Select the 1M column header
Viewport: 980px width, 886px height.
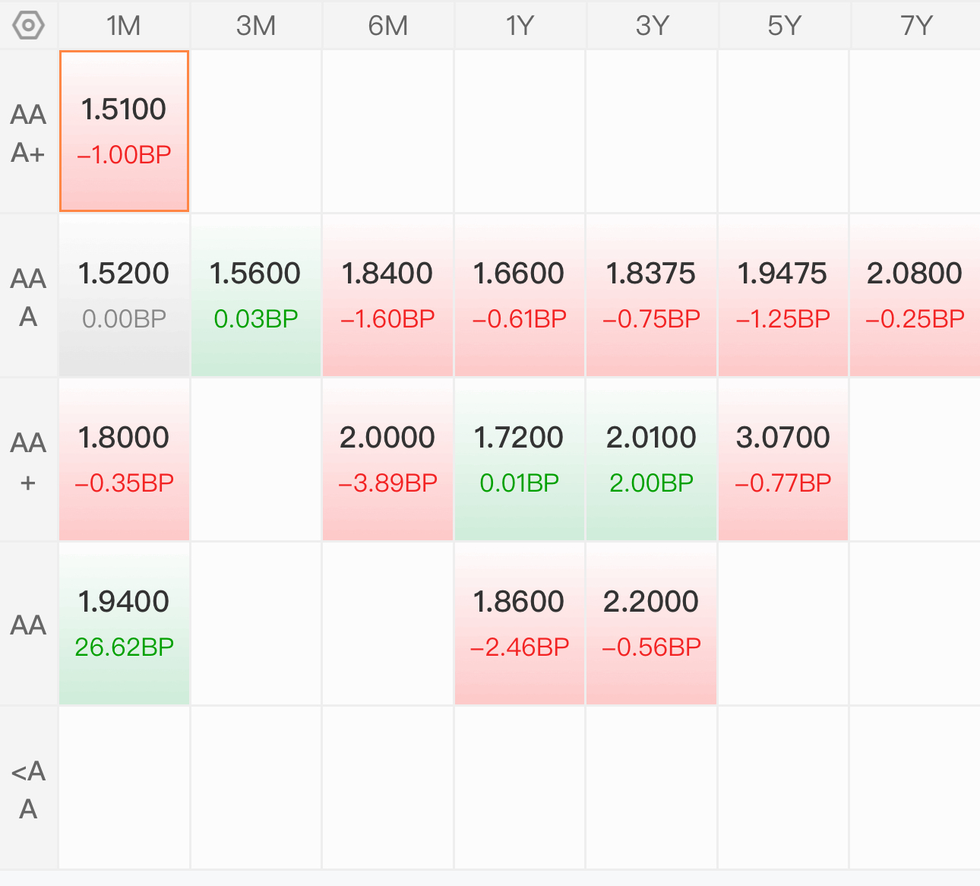(124, 25)
